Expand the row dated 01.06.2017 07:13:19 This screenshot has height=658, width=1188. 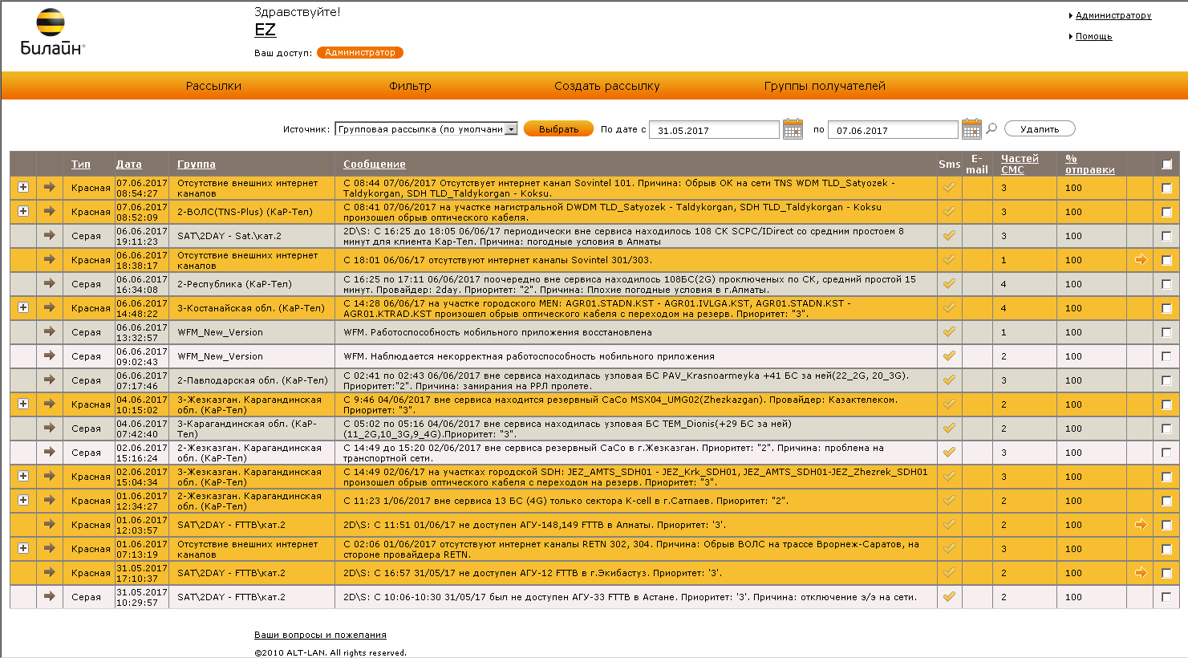[23, 548]
